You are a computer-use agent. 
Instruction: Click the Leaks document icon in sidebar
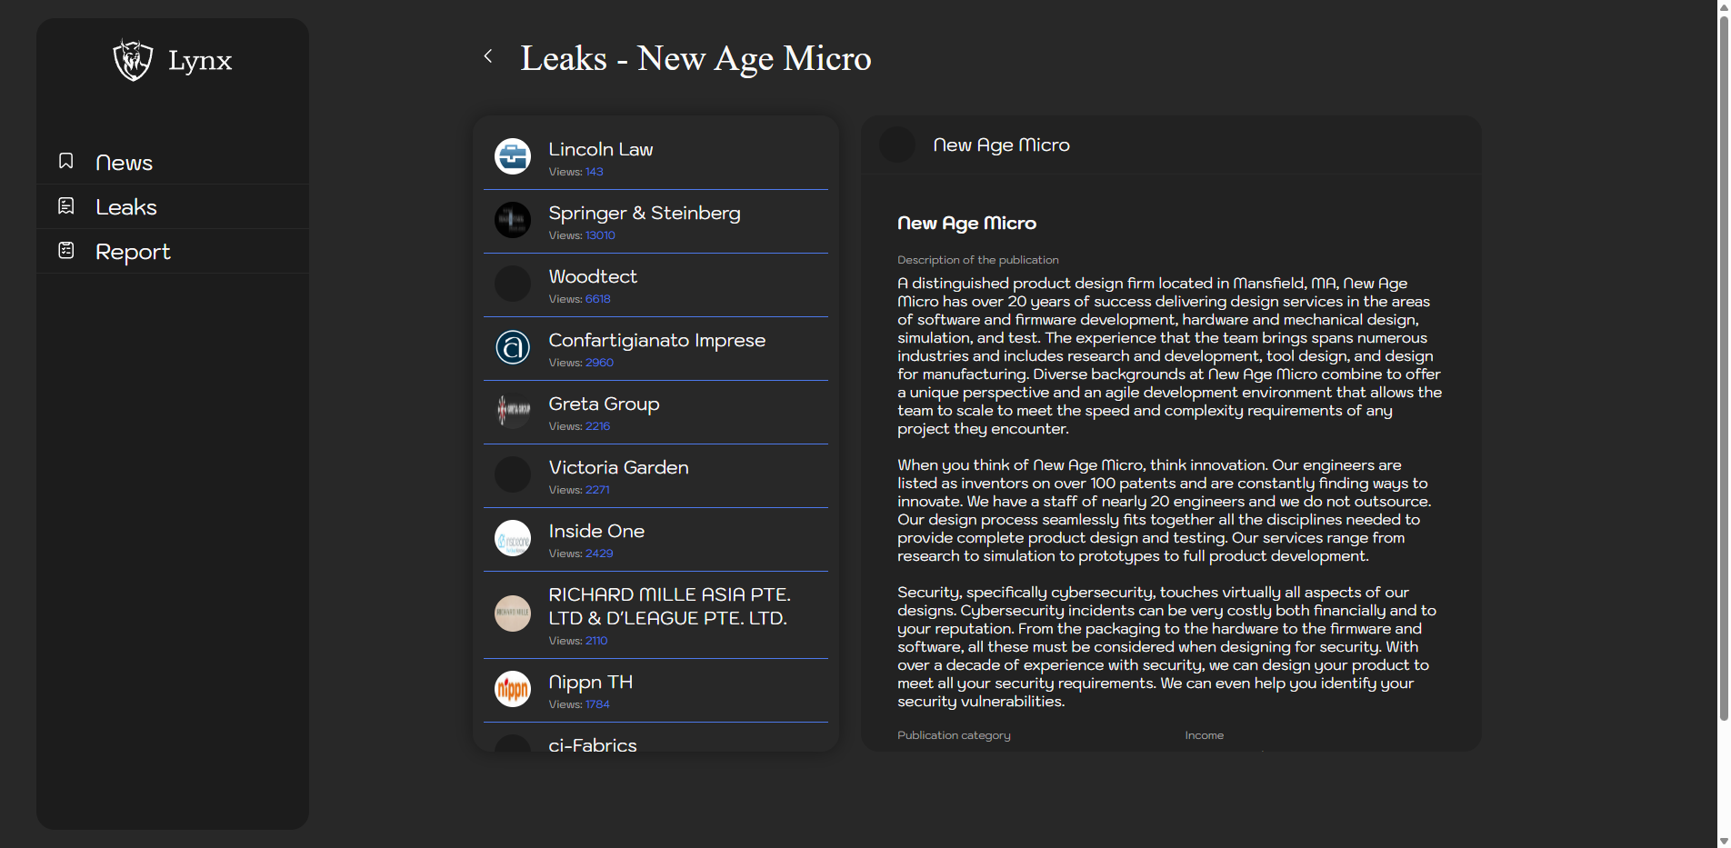click(x=66, y=206)
